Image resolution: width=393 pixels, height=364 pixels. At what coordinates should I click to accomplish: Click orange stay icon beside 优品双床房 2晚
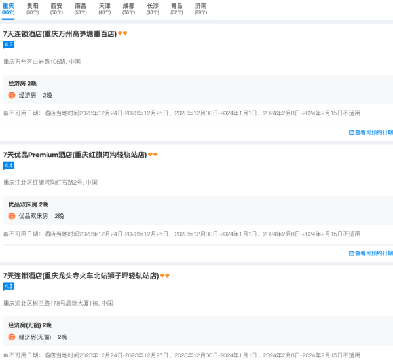(12, 216)
